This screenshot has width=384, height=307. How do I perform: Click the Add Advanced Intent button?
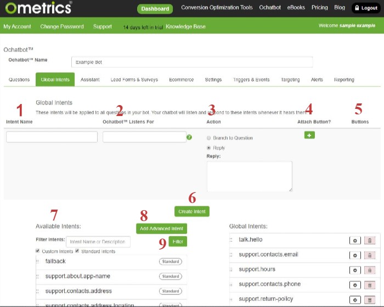tap(161, 229)
